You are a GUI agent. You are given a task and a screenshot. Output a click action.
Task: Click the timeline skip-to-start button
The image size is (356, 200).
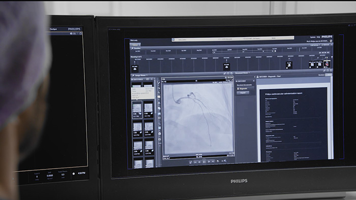tap(320, 53)
